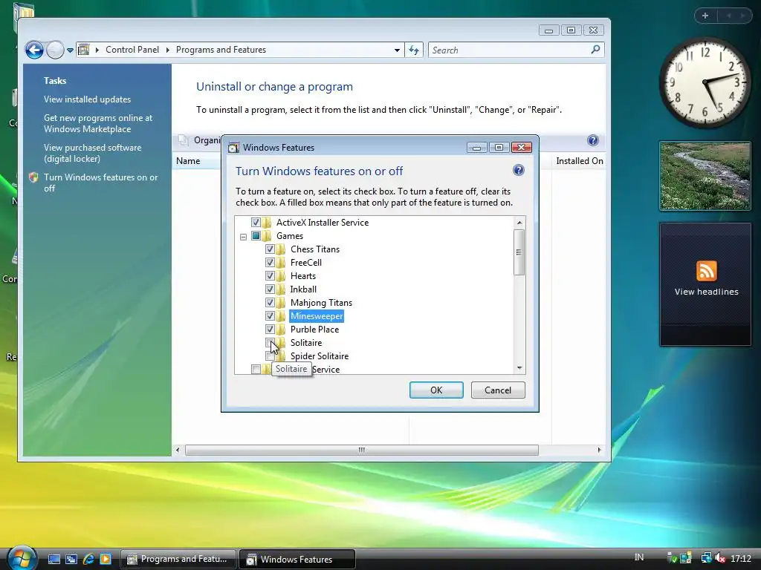
Task: Click Programs and Features help icon
Action: (x=592, y=140)
